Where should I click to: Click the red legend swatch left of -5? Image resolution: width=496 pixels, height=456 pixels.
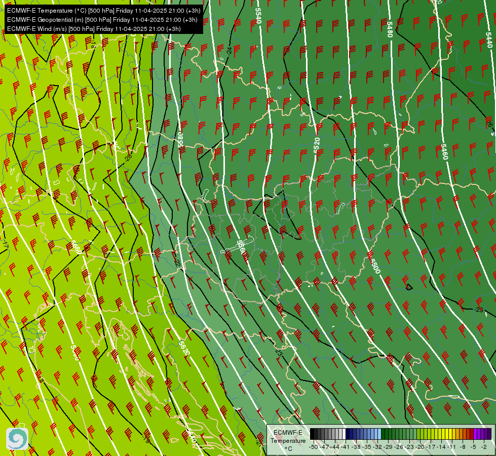(x=472, y=434)
